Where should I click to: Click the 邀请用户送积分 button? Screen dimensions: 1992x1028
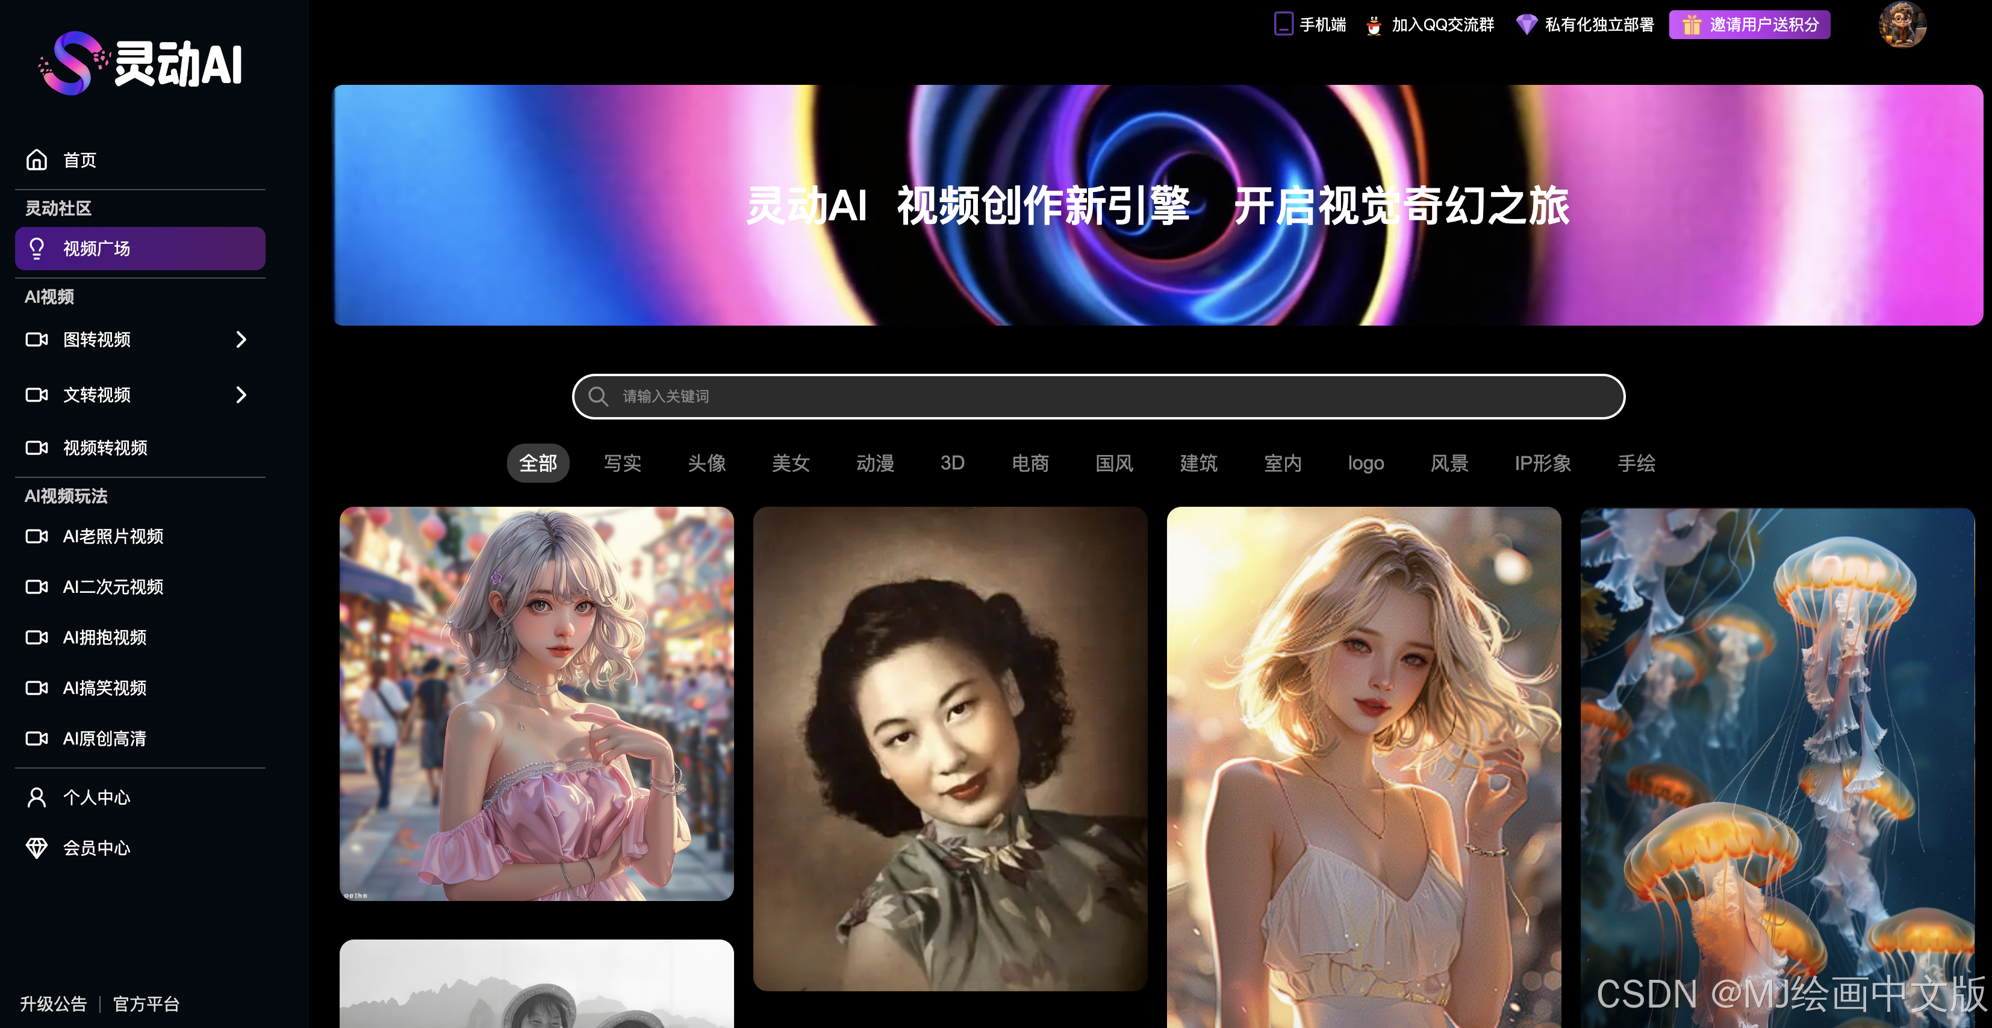[x=1749, y=25]
